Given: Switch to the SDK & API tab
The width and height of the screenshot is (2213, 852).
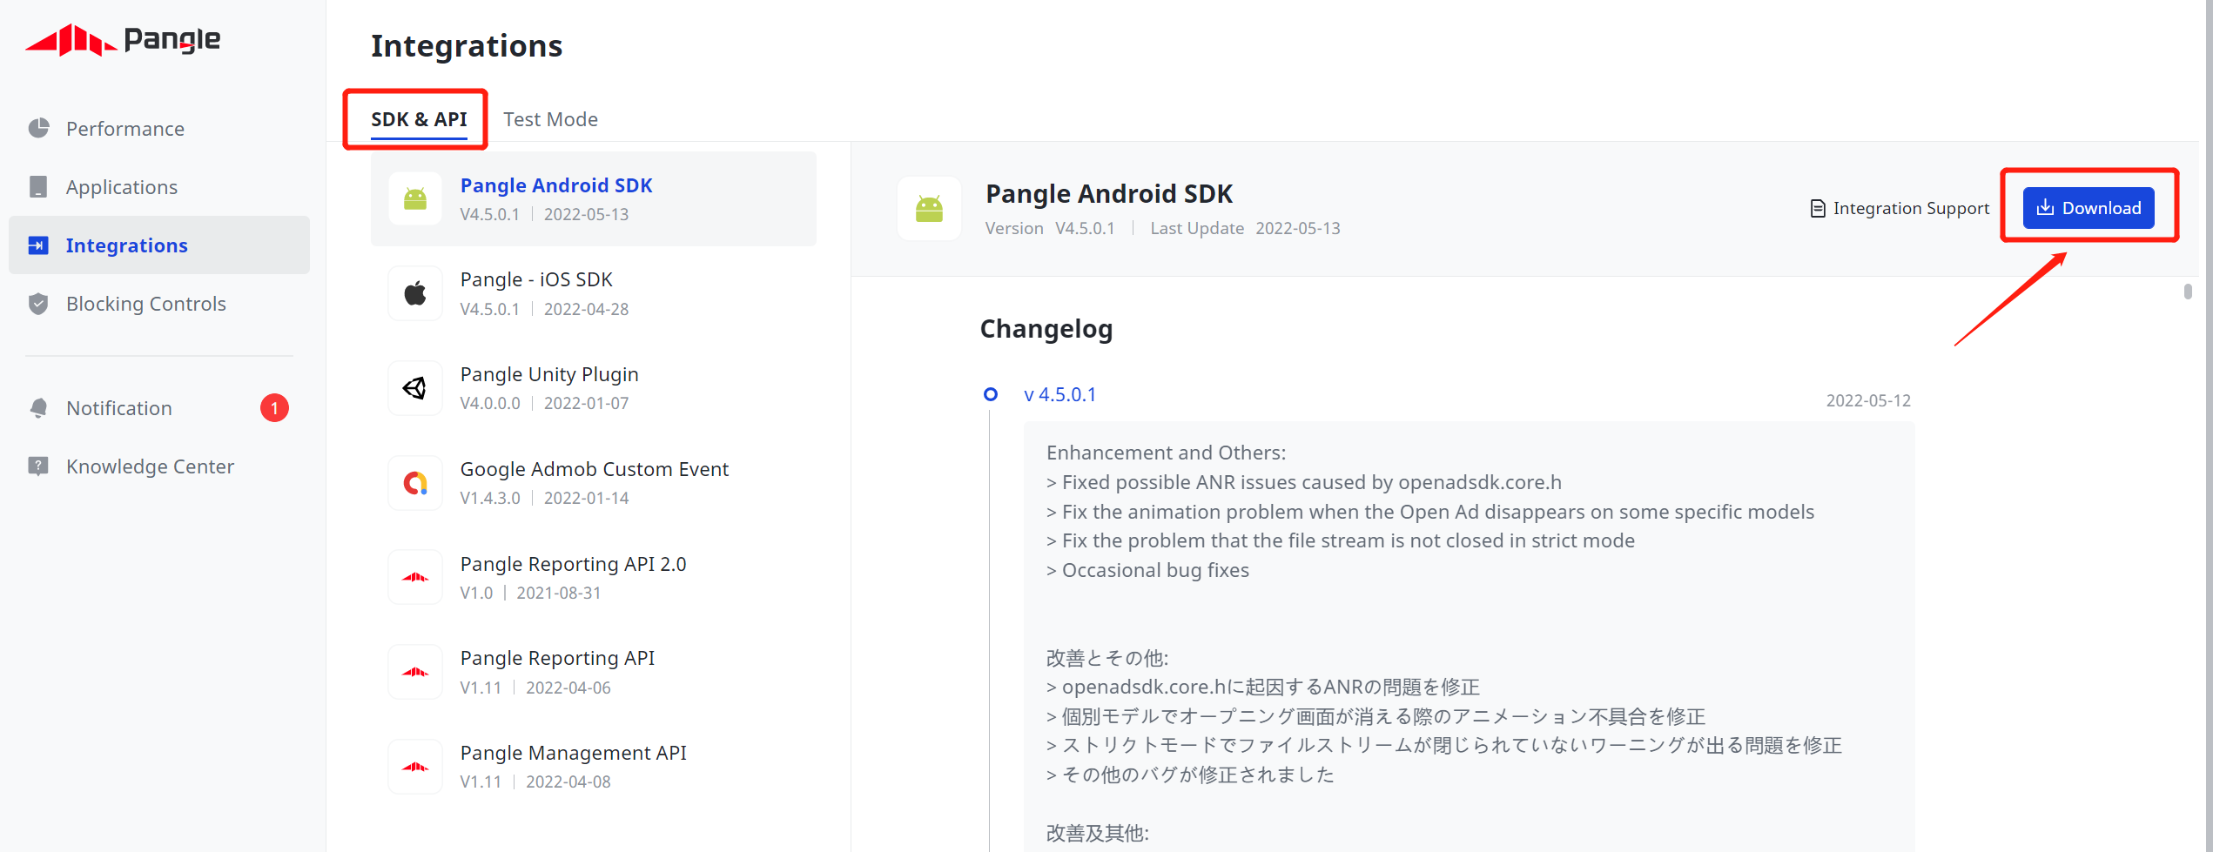Looking at the screenshot, I should 419,119.
